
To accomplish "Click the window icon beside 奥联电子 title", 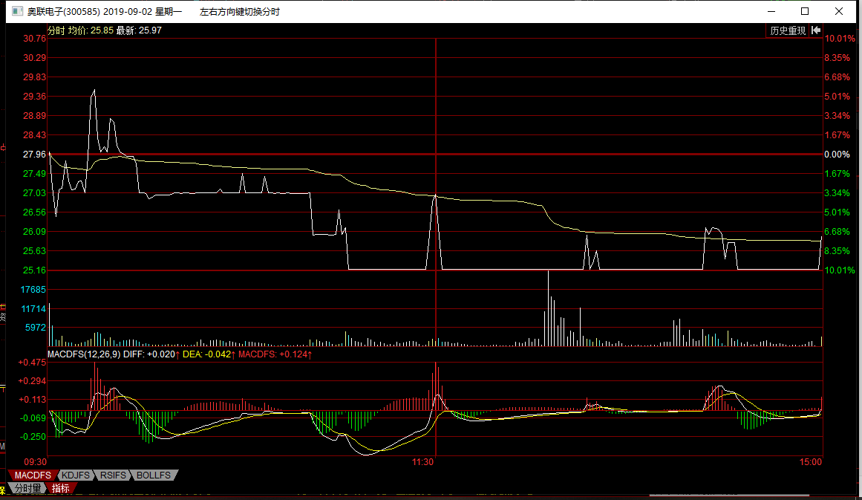I will [x=18, y=12].
